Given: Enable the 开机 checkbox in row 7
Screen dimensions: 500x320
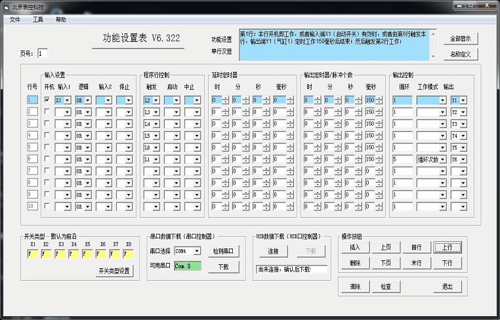Looking at the screenshot, I should click(x=47, y=170).
